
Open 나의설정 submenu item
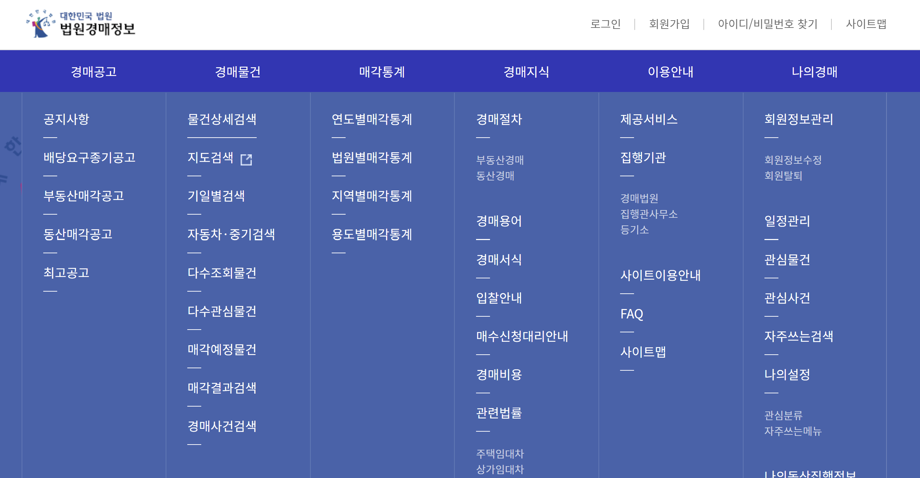787,374
